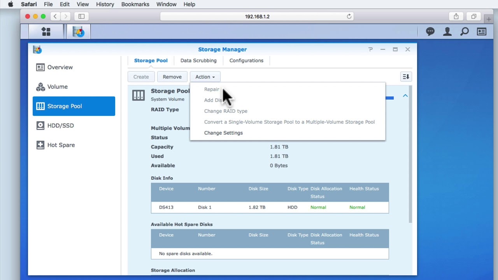Open the HDD/SSD section
The height and width of the screenshot is (280, 498).
tap(74, 126)
